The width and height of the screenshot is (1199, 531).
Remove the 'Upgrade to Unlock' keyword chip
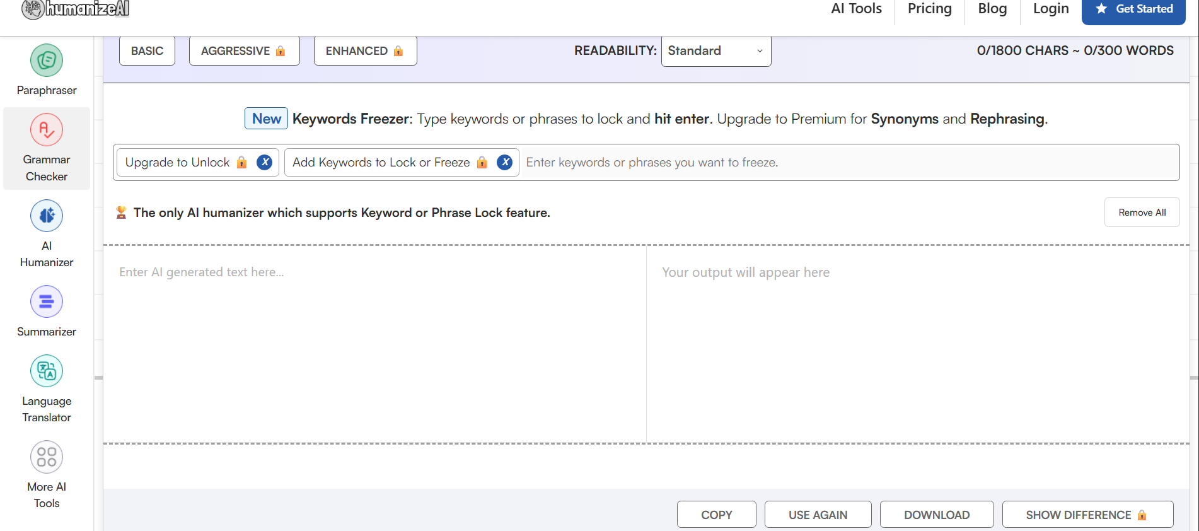265,162
